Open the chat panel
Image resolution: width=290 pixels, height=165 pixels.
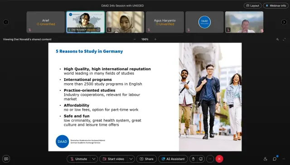275,159
